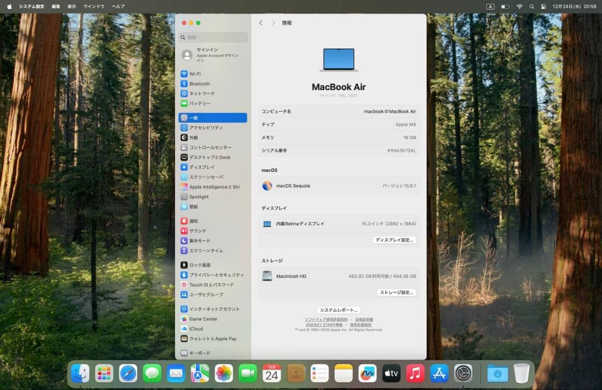Select the バッテリー (Battery) settings icon
Screen dimensions: 602x390
click(x=201, y=103)
